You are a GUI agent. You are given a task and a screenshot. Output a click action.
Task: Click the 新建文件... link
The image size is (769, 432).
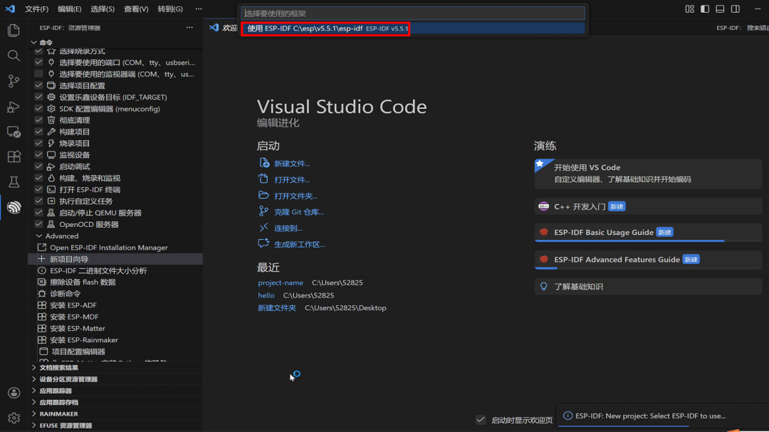coord(292,164)
